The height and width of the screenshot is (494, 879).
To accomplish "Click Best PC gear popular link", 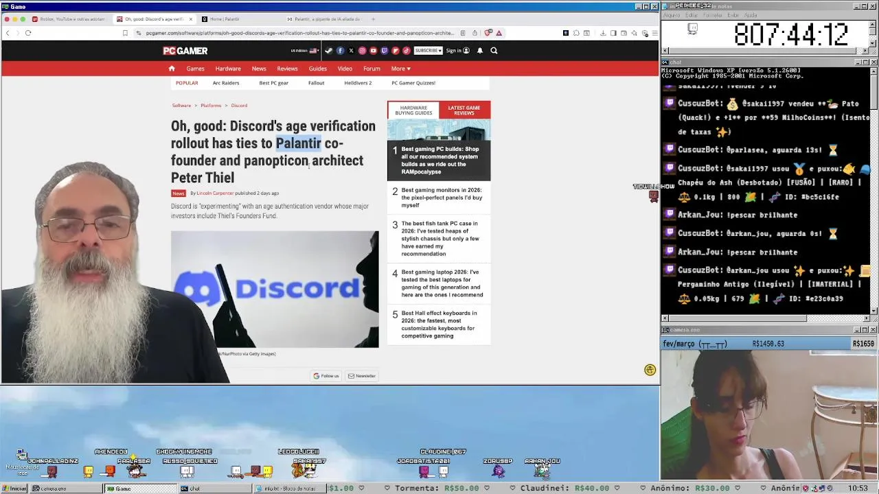I will click(274, 83).
